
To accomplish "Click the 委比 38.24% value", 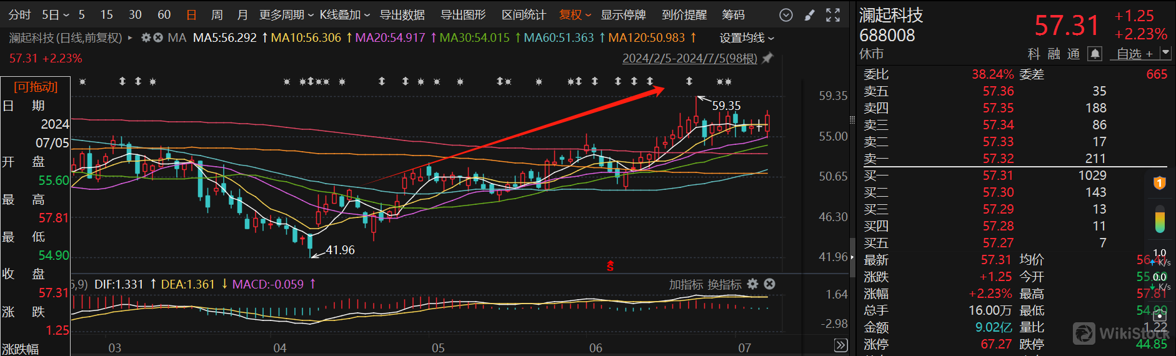I will pyautogui.click(x=992, y=74).
